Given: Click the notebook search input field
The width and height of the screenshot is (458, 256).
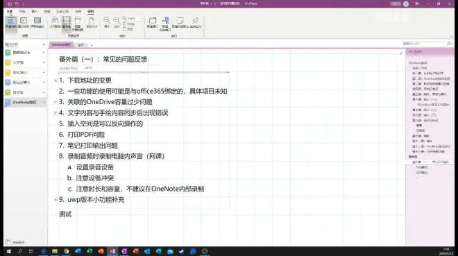Looking at the screenshot, I should 424,44.
